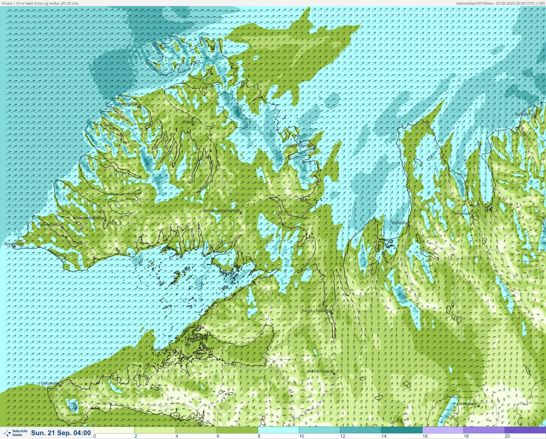Viewport: 546px width, 439px height.
Task: Click the legend value 4 label
Action: coord(177,436)
